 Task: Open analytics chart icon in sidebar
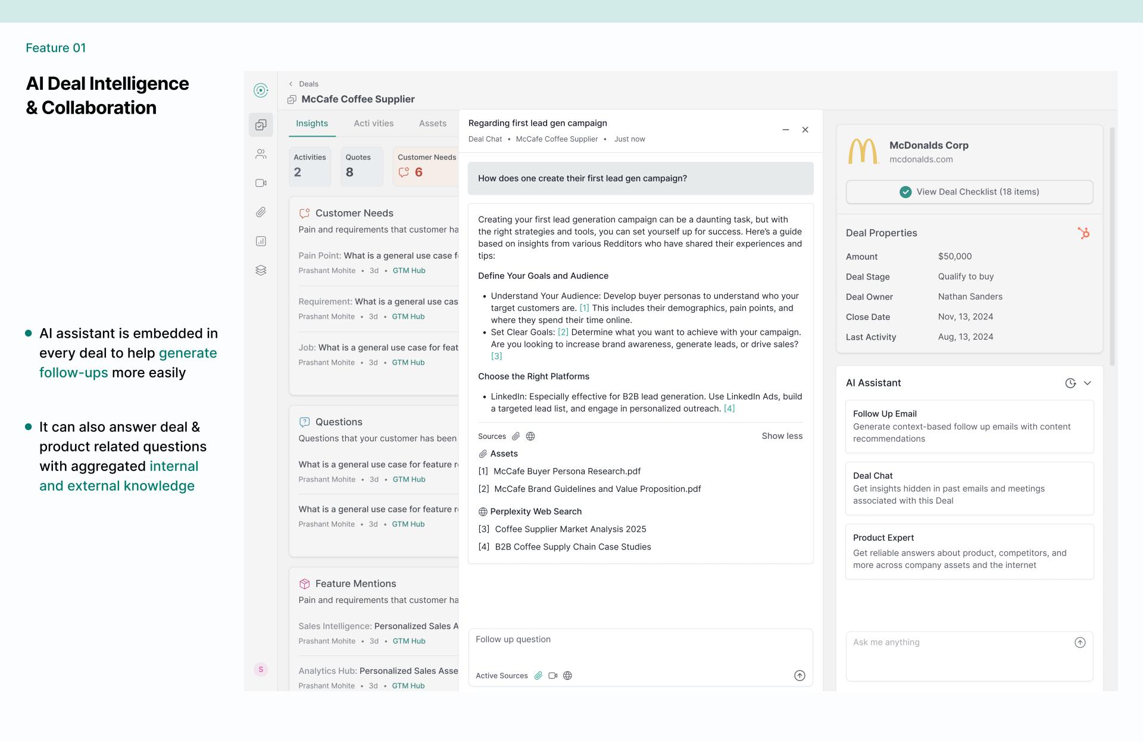click(x=261, y=241)
